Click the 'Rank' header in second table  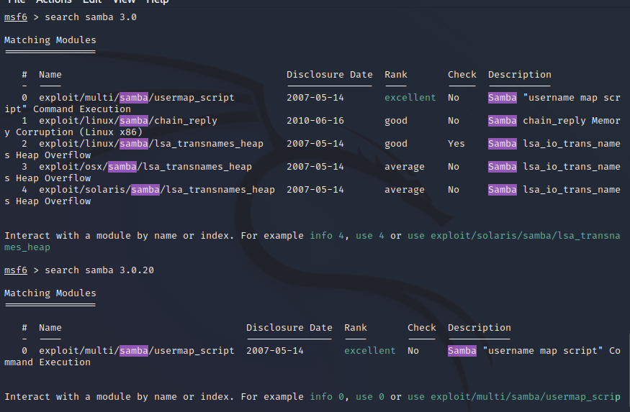point(356,328)
